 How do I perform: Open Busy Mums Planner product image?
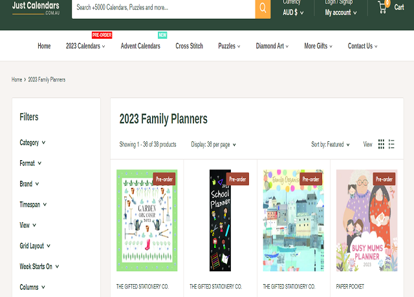(x=366, y=220)
